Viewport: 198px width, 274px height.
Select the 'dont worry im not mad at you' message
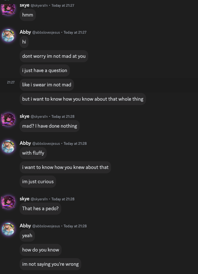click(54, 56)
